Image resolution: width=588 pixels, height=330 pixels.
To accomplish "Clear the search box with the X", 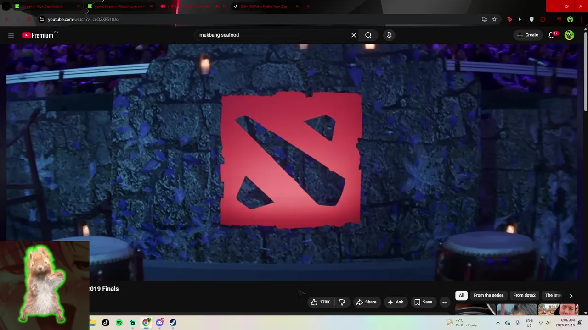I will coord(354,35).
